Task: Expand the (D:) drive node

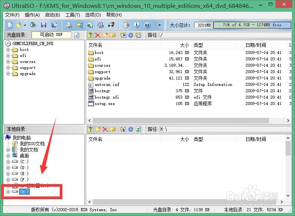Action: 8,168
